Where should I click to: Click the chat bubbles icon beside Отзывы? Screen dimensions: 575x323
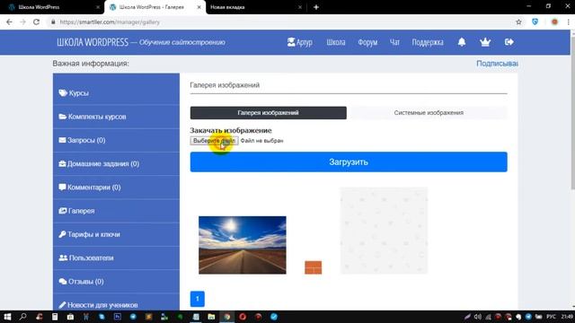click(63, 282)
